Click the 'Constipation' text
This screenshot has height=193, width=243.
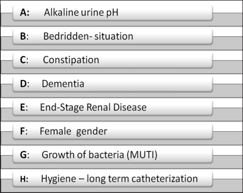coord(71,60)
